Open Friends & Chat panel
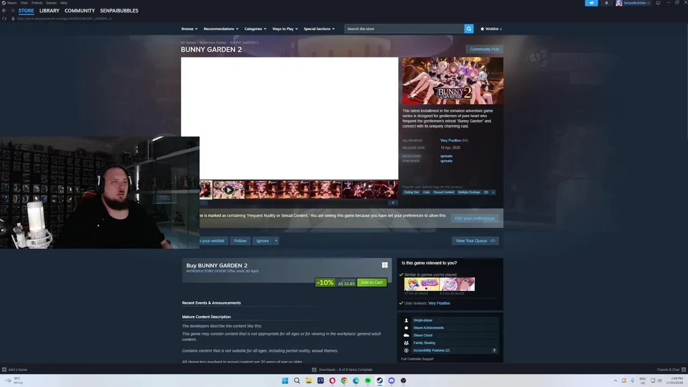Image resolution: width=688 pixels, height=387 pixels. [x=671, y=370]
